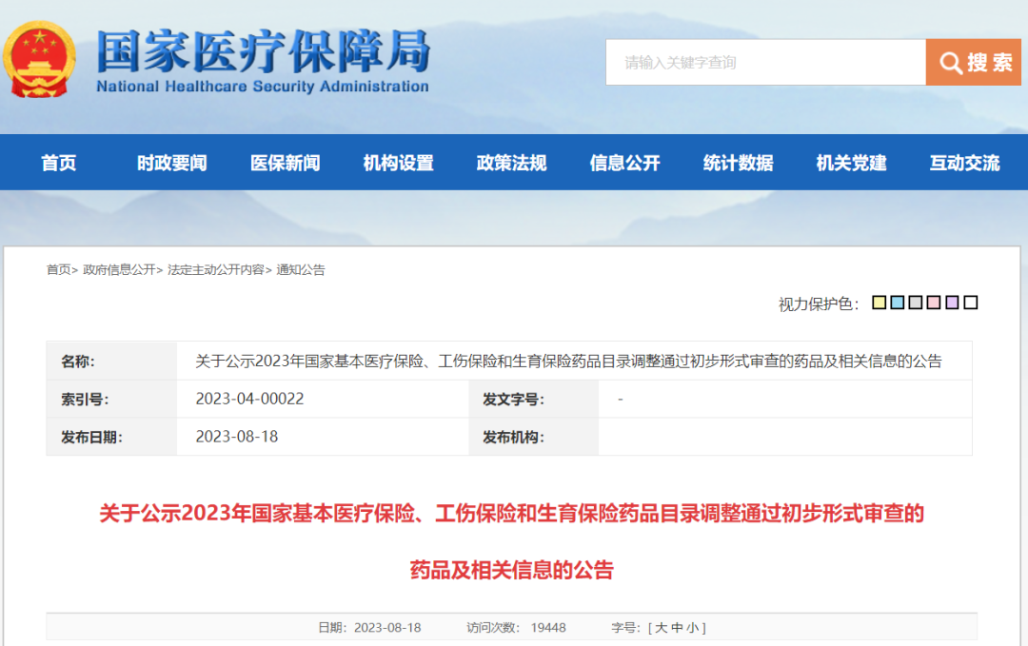Screen dimensions: 1028x646
Task: Click National Healthcare Security Administration subtitle
Action: [263, 87]
